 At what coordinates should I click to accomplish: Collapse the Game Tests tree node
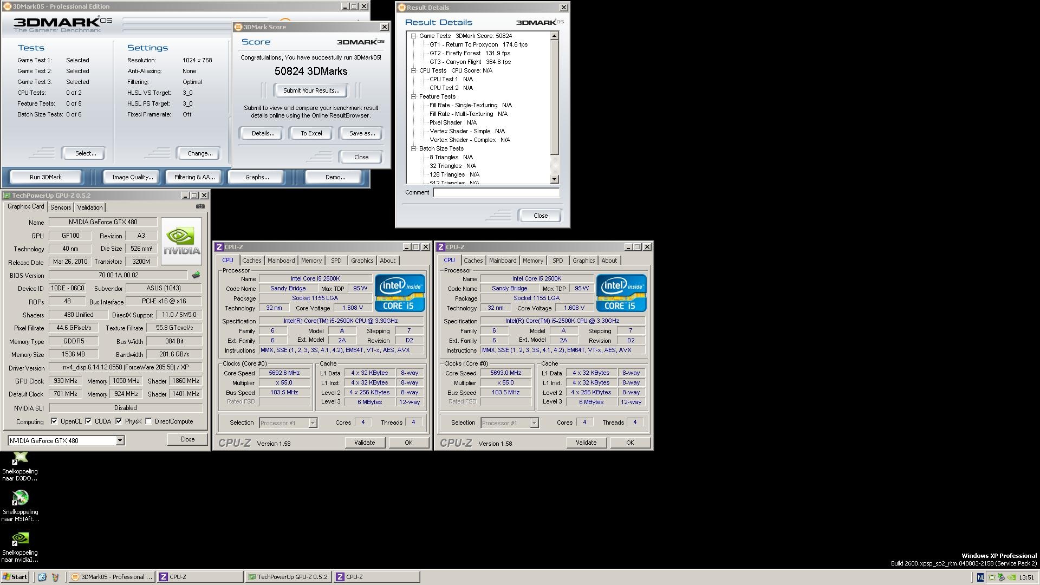[x=413, y=36]
